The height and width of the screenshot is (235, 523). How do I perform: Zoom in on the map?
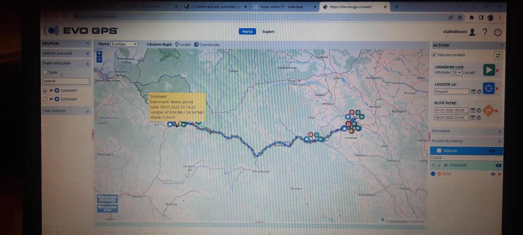99,53
